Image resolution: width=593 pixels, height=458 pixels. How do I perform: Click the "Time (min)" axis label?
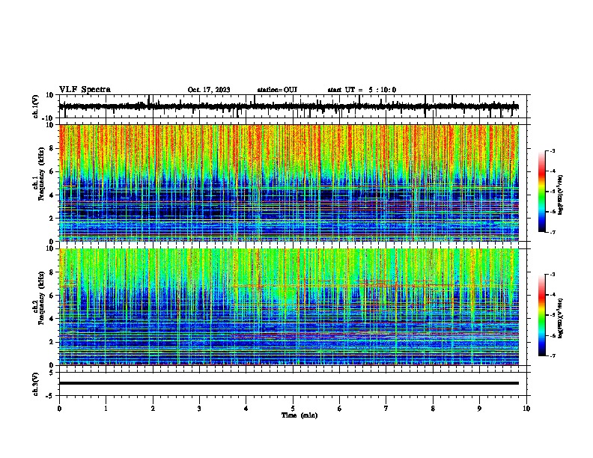pyautogui.click(x=299, y=415)
